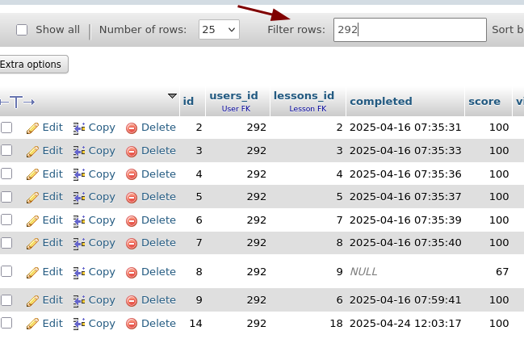This screenshot has width=524, height=339.
Task: Click completed value 2025-04-16 07:59:41
Action: pos(405,300)
